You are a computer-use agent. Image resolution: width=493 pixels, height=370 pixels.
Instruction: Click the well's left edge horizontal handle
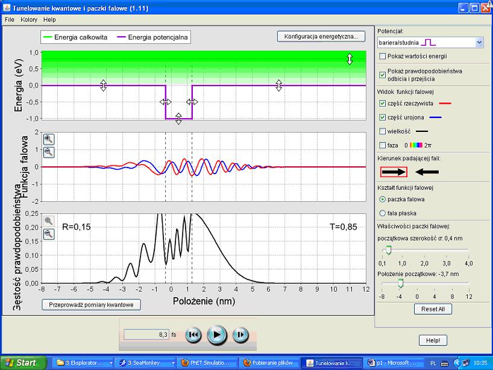pos(165,101)
